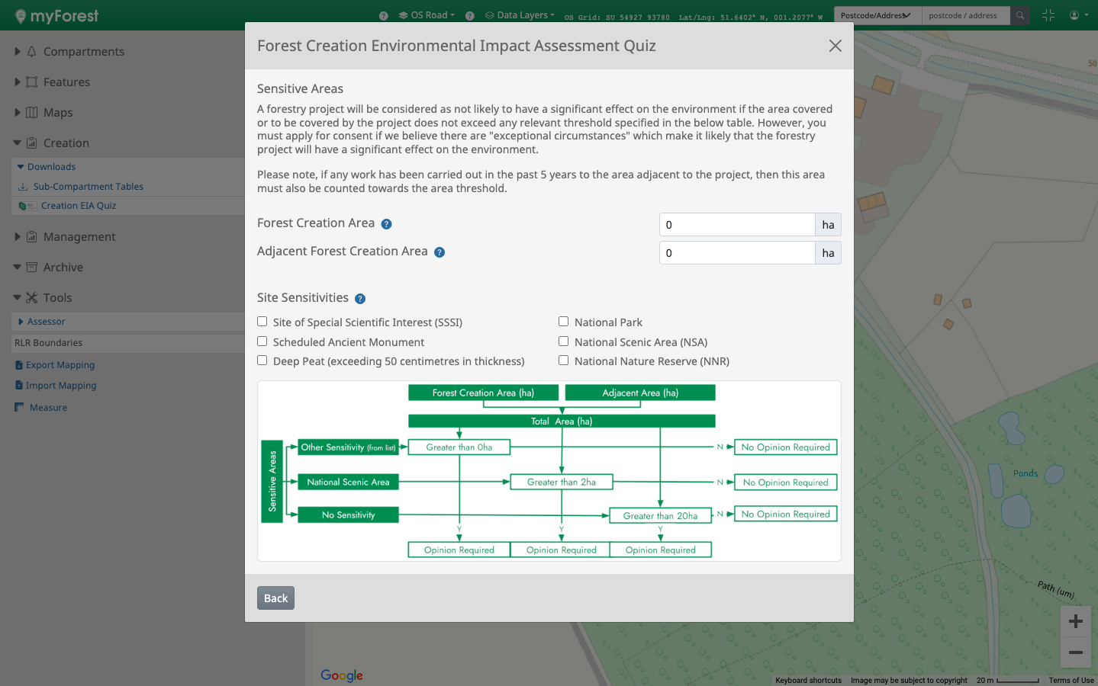Enable the National Park checkbox
The height and width of the screenshot is (686, 1098).
(x=564, y=322)
